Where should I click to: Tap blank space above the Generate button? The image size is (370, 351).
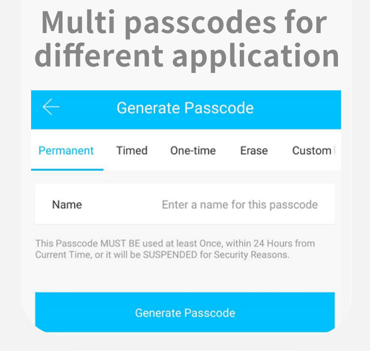(185, 276)
